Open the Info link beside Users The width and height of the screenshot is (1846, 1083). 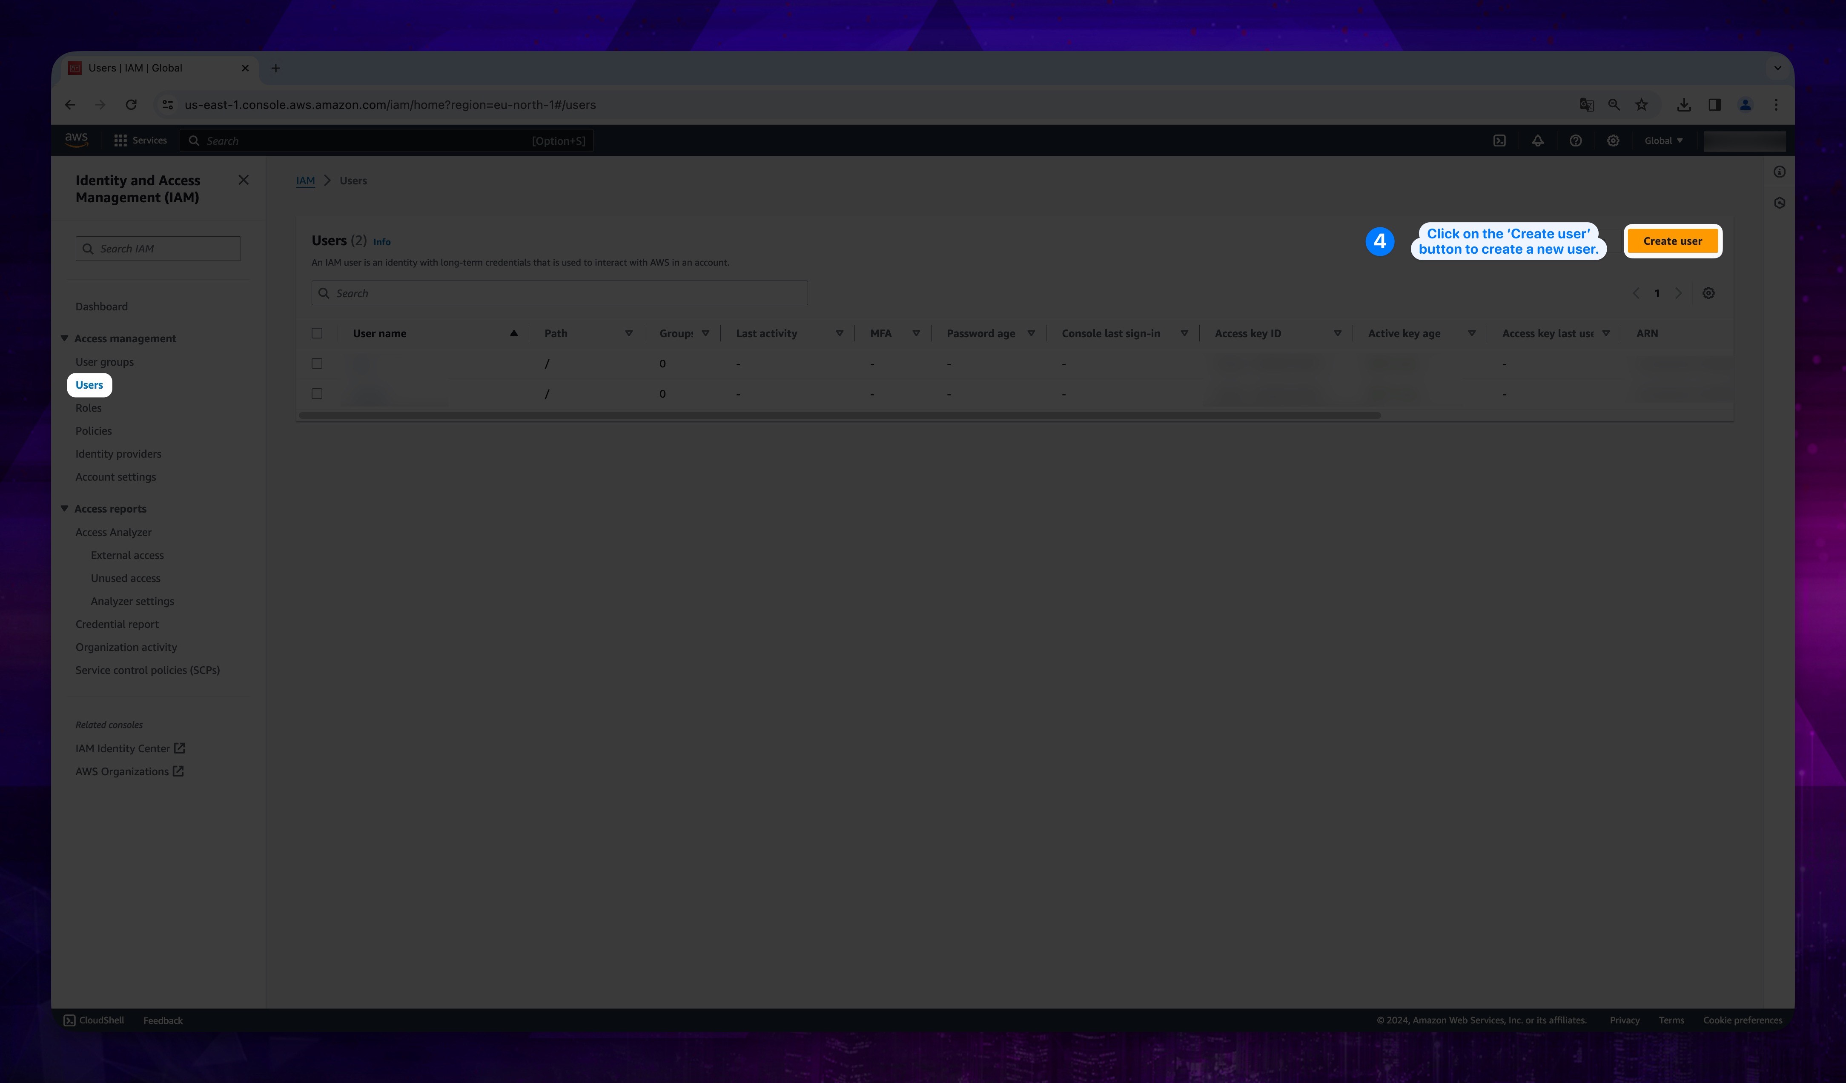coord(381,242)
